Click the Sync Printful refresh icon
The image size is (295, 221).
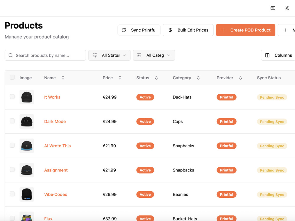pos(124,30)
